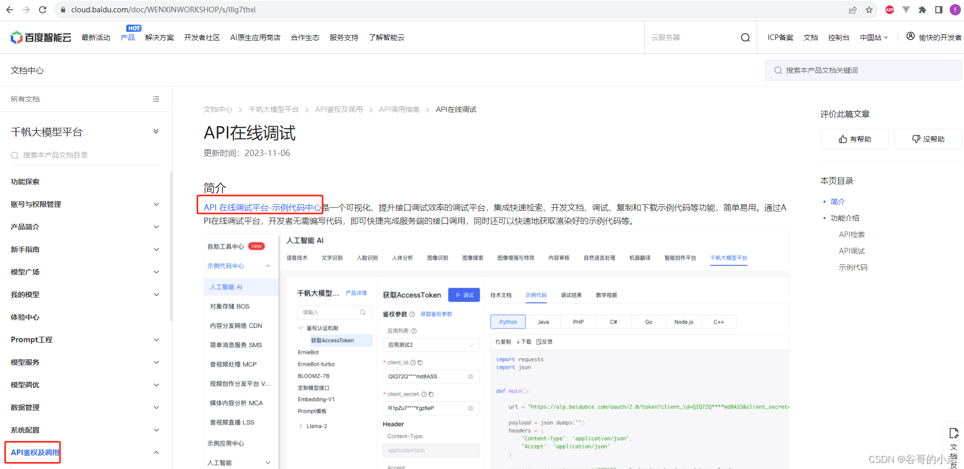Click the site lock icon in address bar

coord(63,10)
